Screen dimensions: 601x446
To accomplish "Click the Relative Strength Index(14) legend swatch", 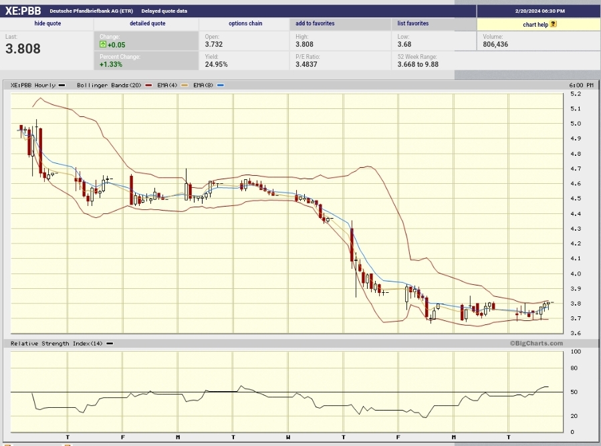I will [110, 344].
